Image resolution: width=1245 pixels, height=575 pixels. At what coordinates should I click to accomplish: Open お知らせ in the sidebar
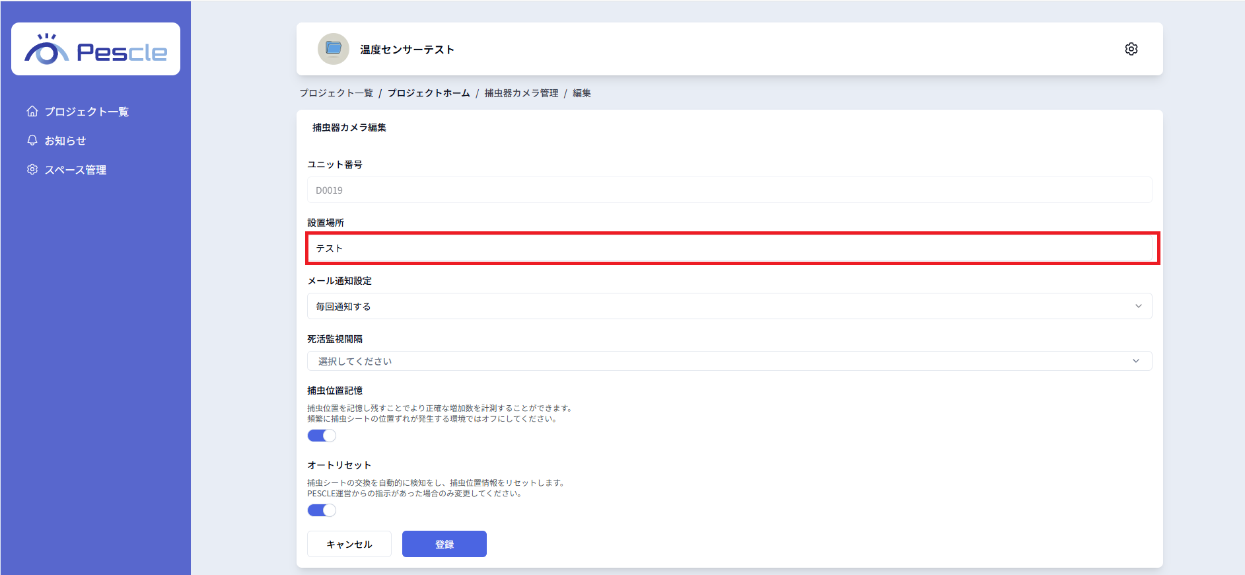point(65,141)
